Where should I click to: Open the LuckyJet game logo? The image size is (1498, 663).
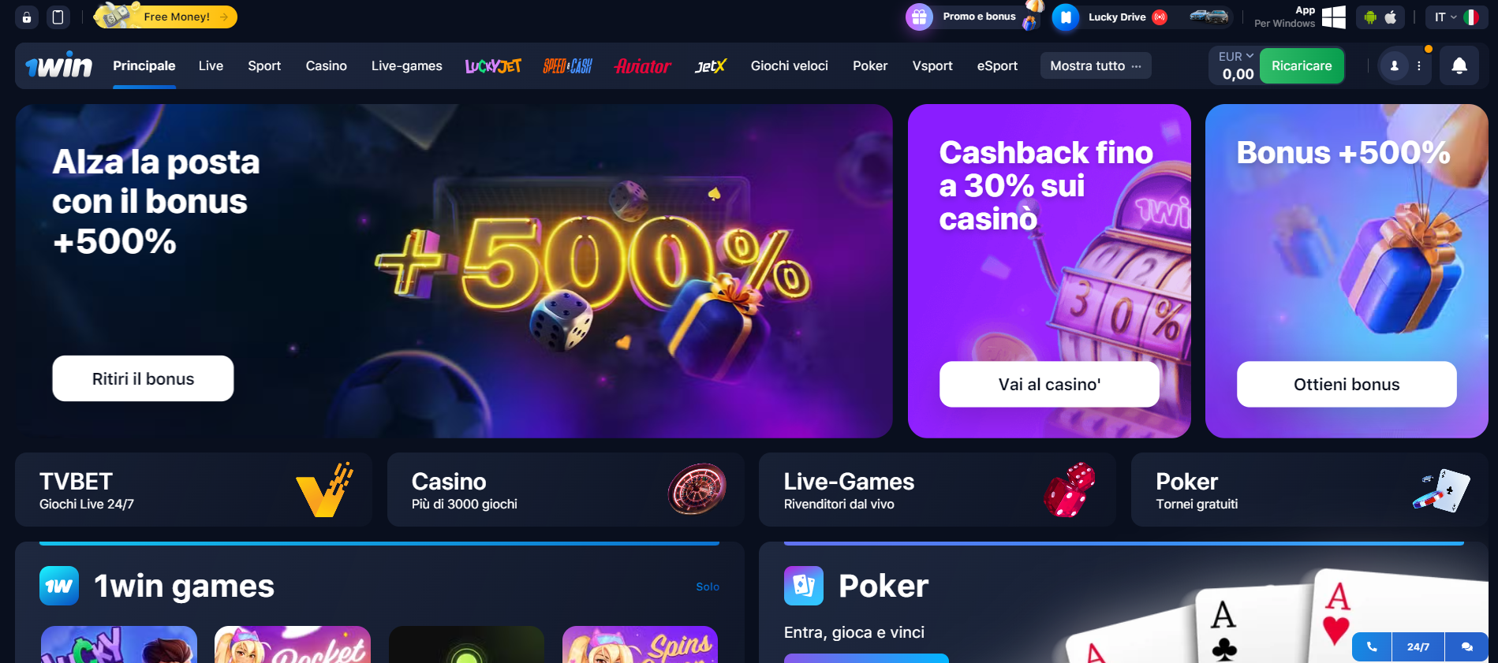coord(493,66)
